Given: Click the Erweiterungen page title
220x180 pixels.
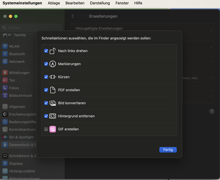Looking at the screenshot, I should point(103,16).
